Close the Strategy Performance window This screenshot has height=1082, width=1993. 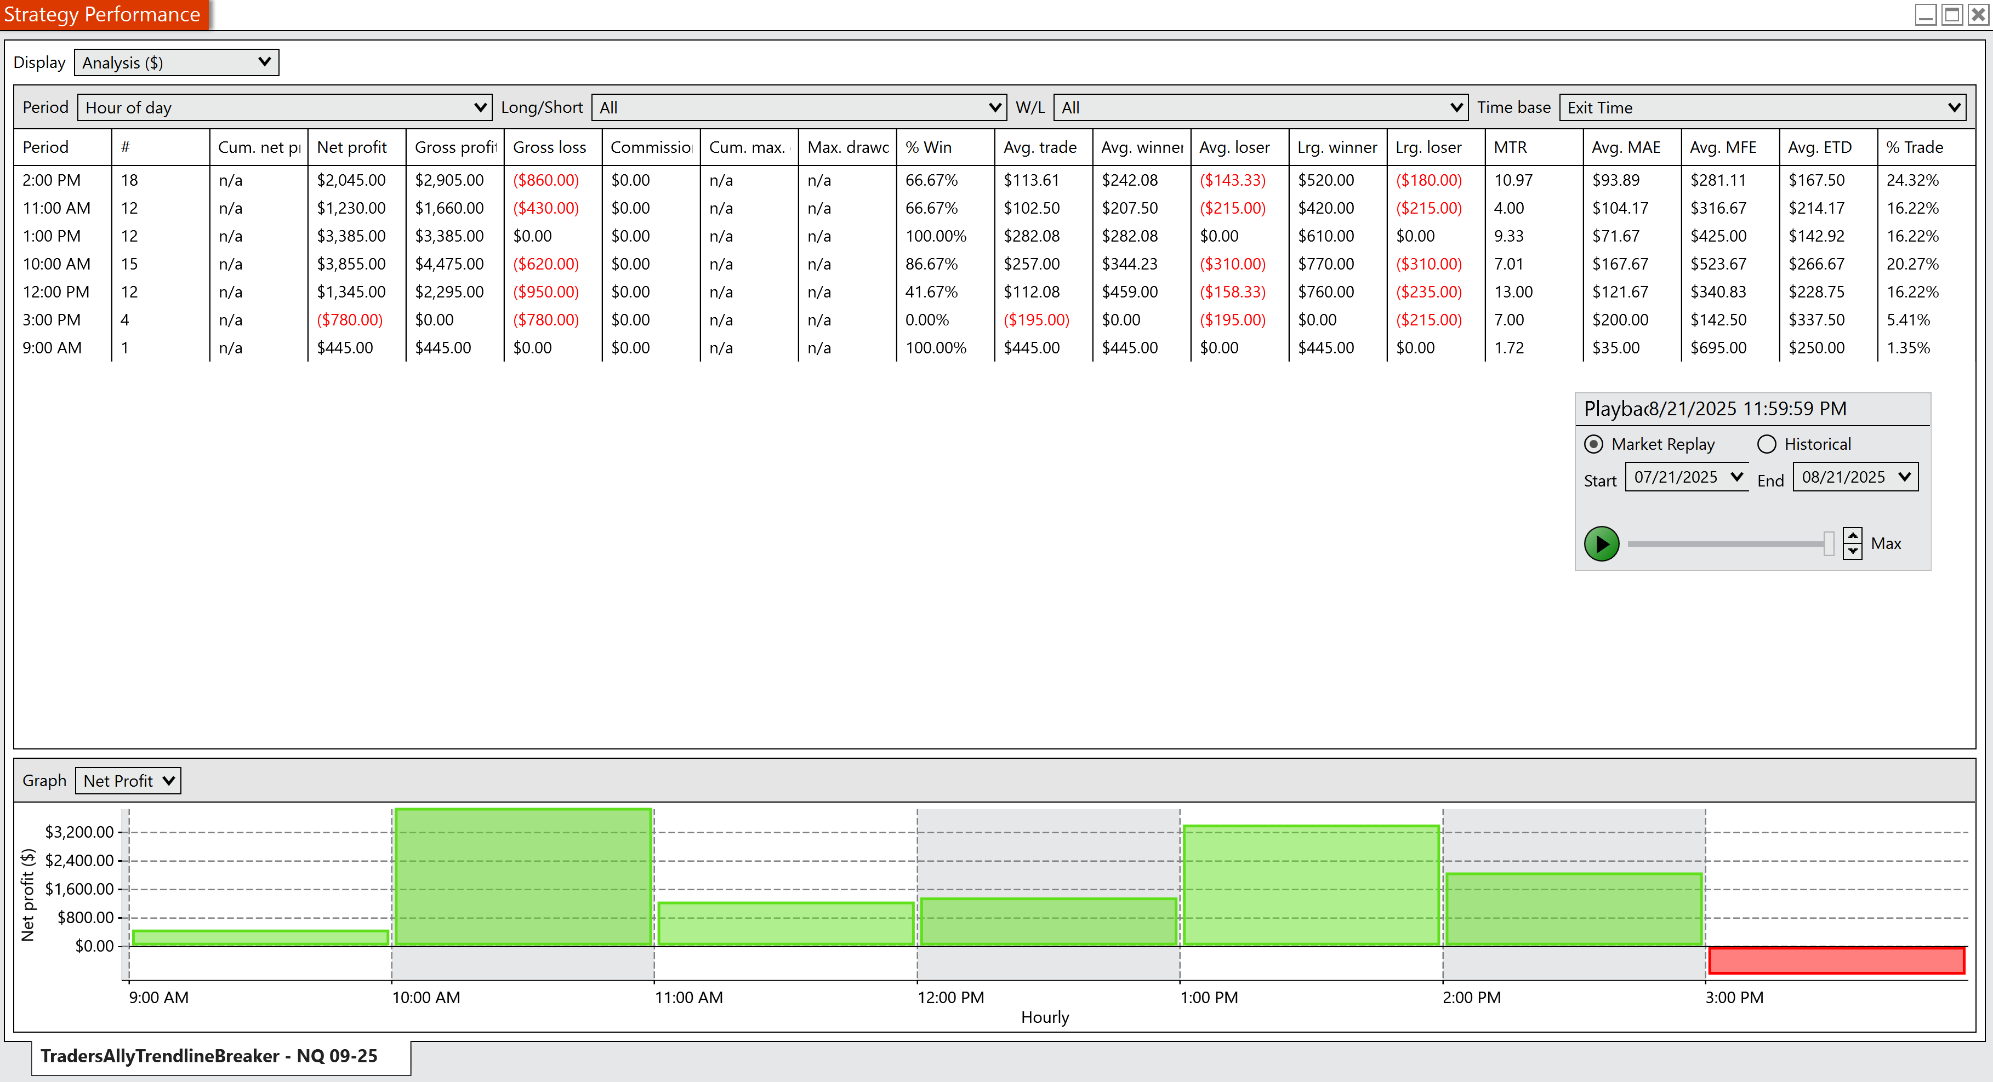tap(1978, 15)
